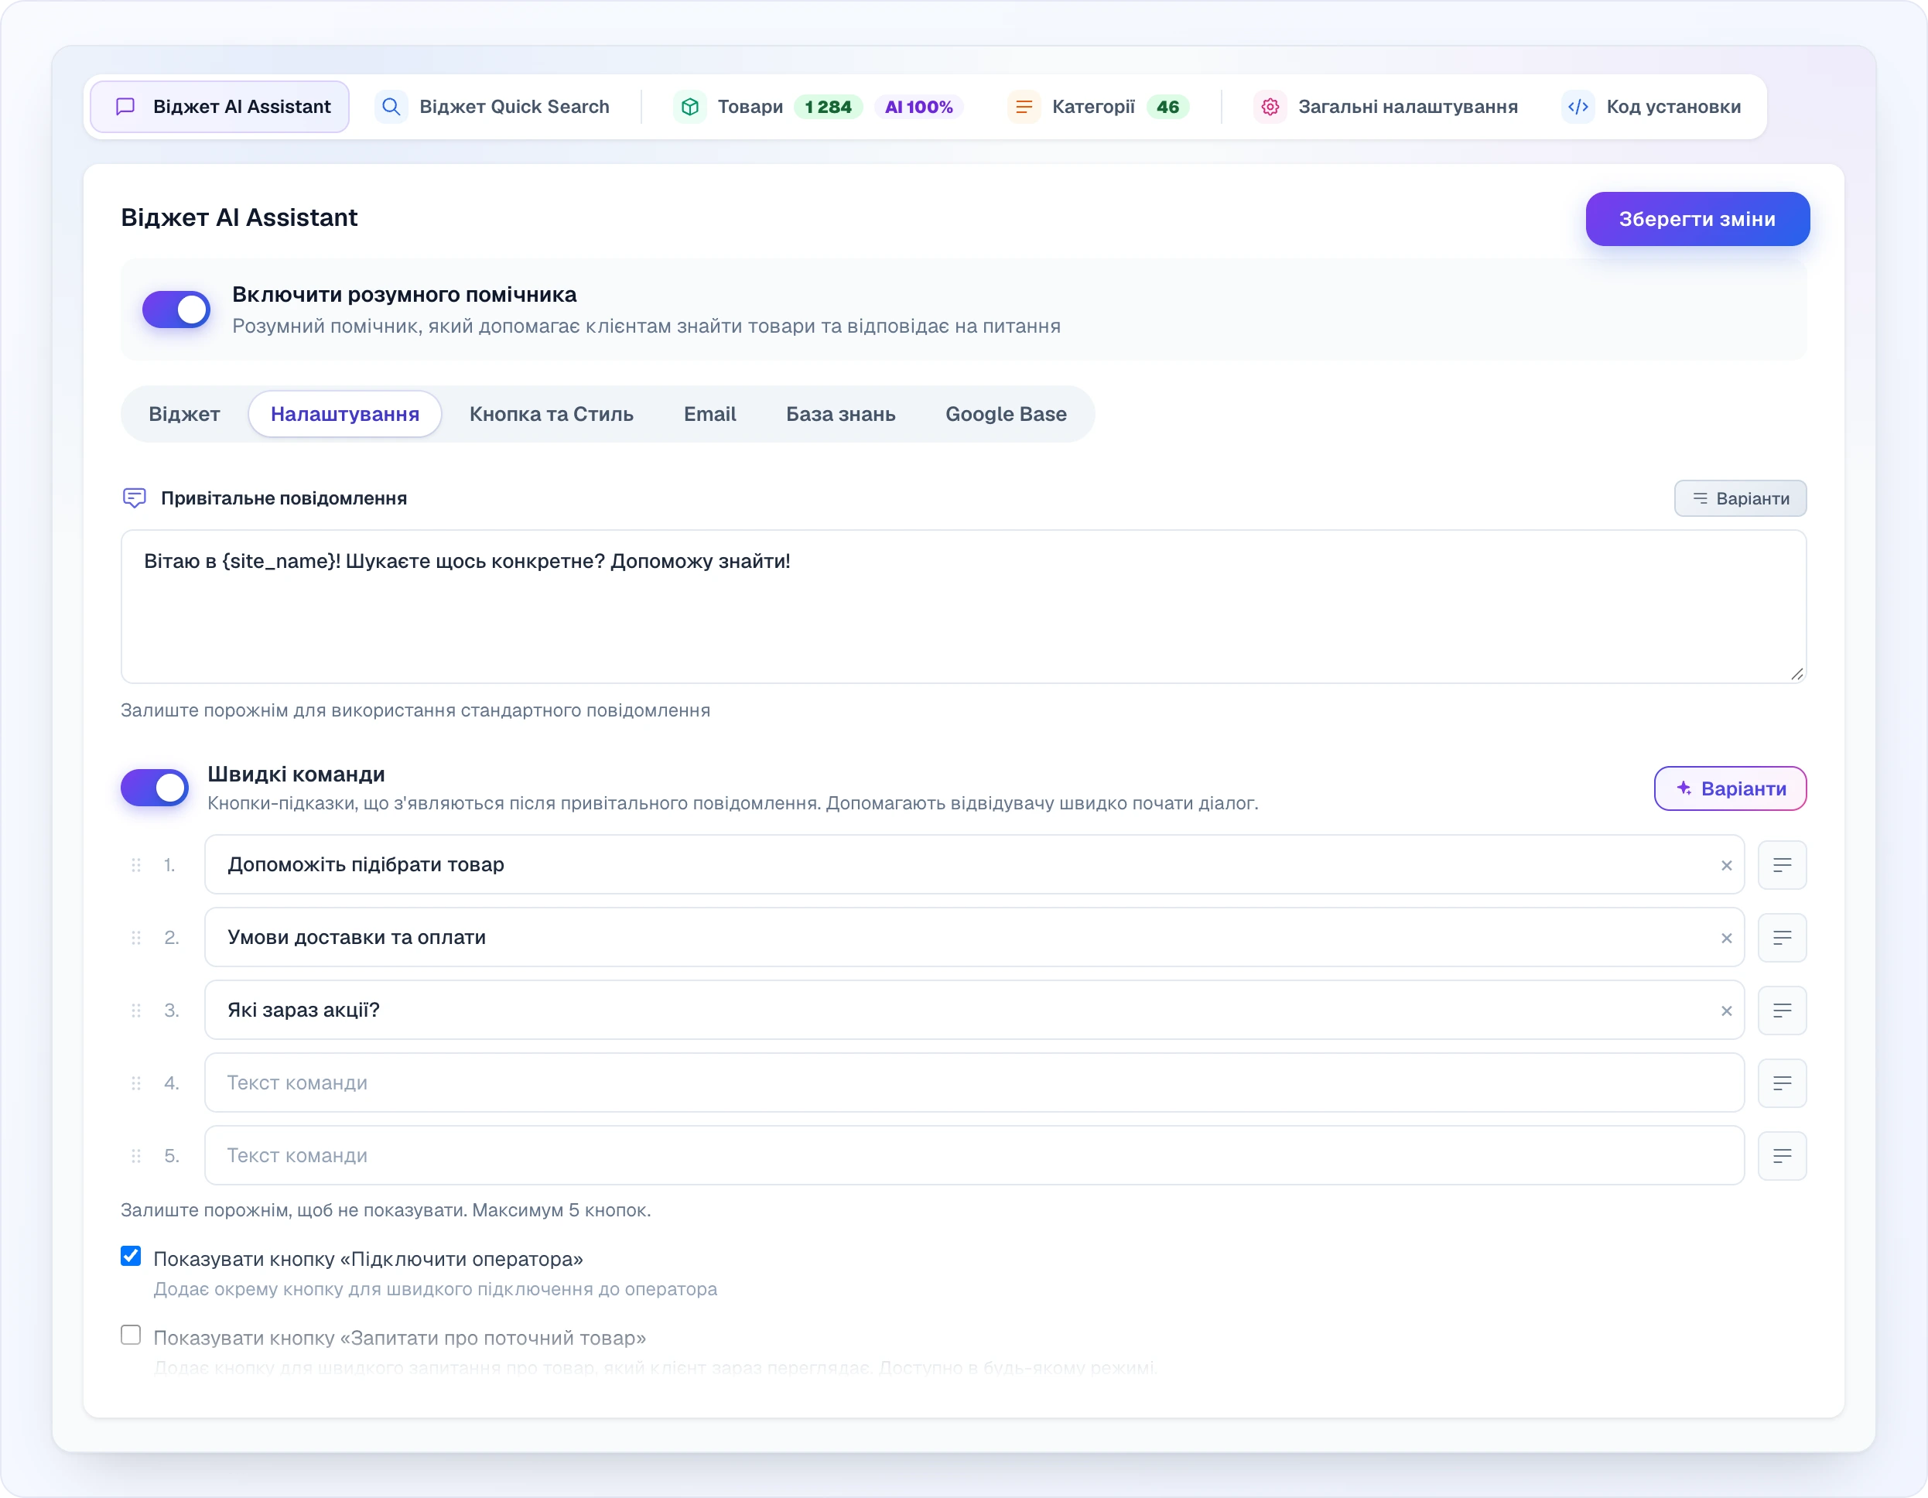Click the magnifier icon of Віджет Quick Search
Viewport: 1928px width, 1498px height.
pyautogui.click(x=391, y=107)
